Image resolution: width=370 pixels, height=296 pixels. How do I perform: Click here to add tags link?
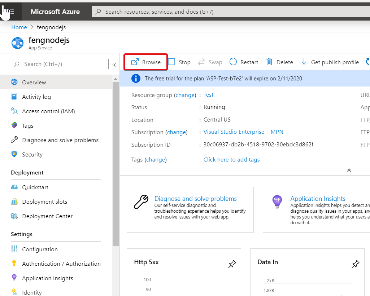point(231,160)
